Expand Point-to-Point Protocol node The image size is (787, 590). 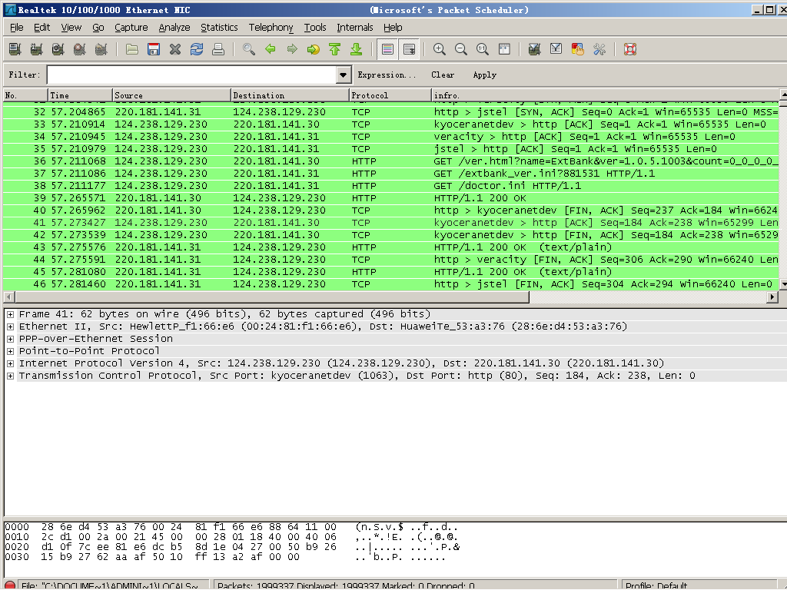tap(10, 351)
